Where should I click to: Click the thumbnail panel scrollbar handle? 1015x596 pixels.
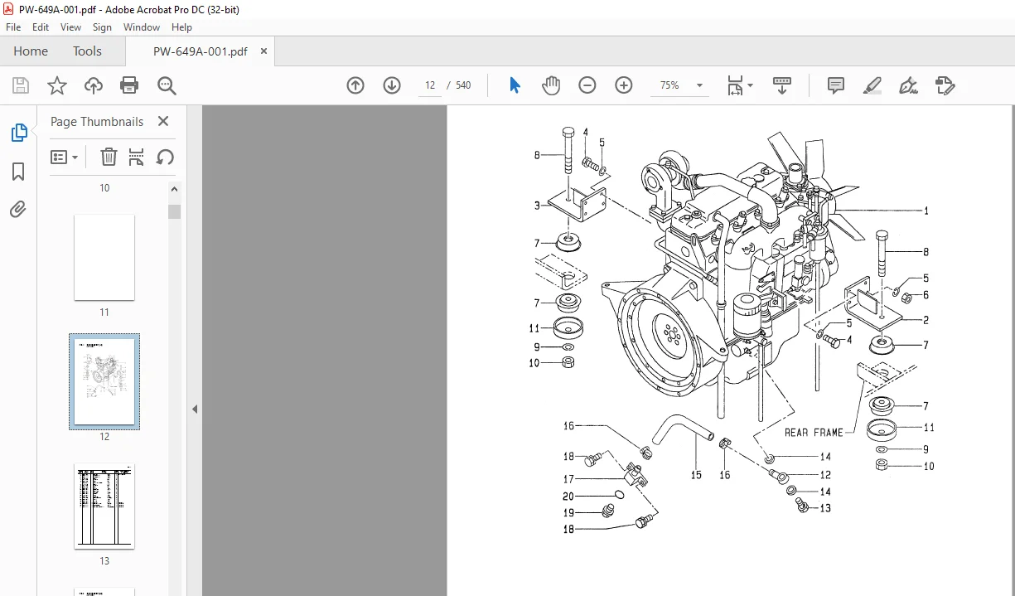click(x=175, y=211)
